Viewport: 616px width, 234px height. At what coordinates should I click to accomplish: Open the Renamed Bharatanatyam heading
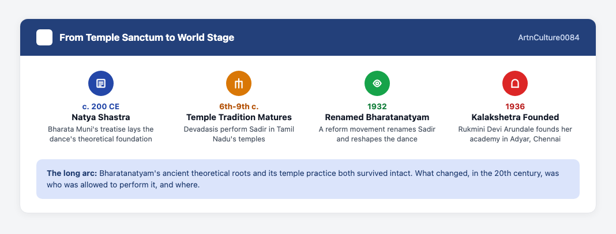377,117
